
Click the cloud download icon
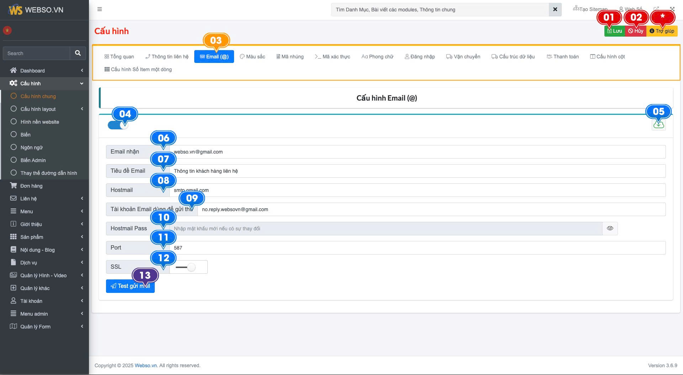coord(658,125)
